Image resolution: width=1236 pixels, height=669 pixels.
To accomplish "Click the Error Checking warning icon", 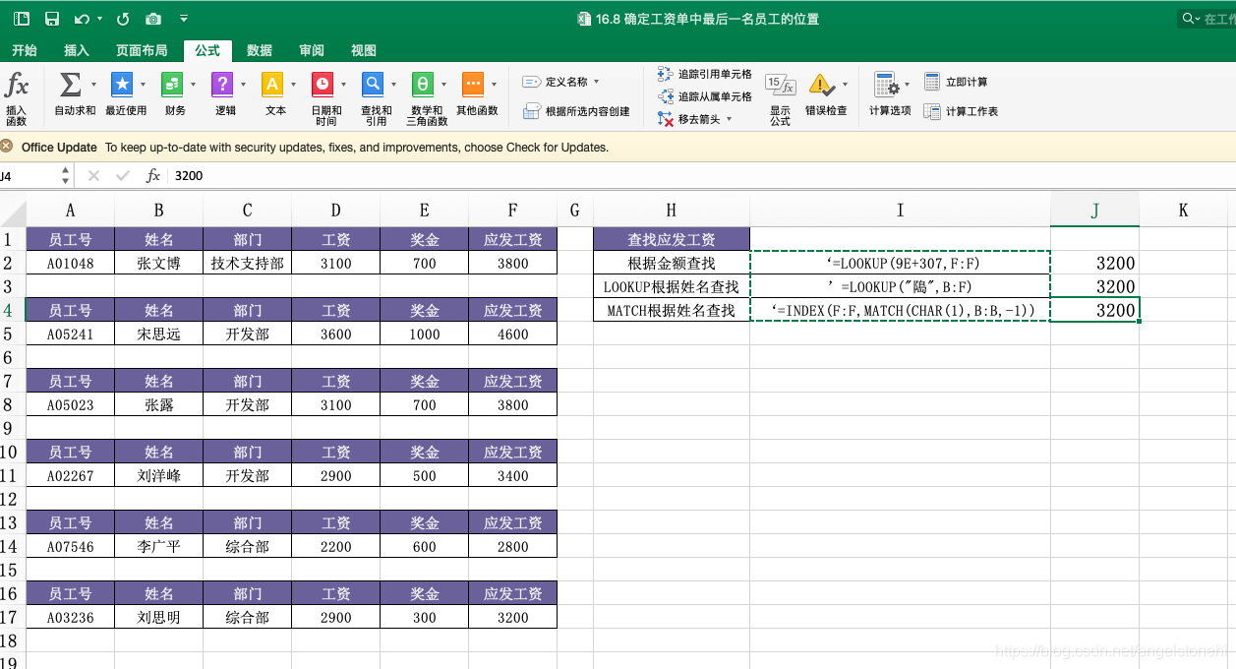I will click(821, 86).
